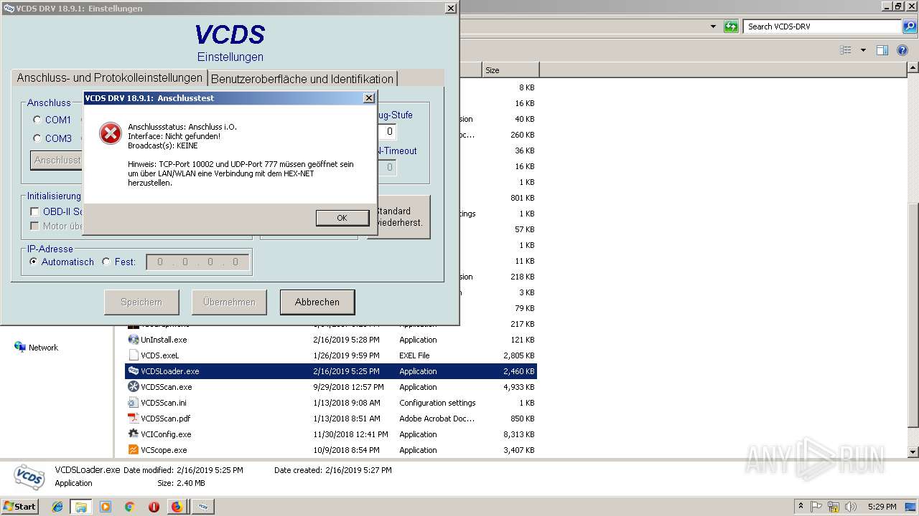Image resolution: width=919 pixels, height=516 pixels.
Task: Open Internet Explorer from taskbar
Action: [x=58, y=507]
